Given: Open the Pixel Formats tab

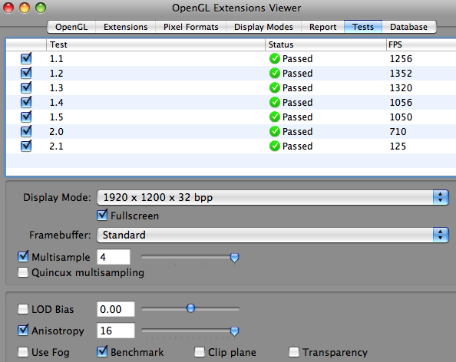Looking at the screenshot, I should click(191, 27).
